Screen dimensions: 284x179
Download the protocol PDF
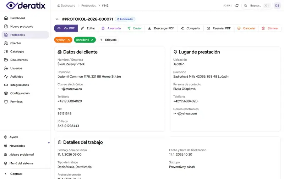[x=161, y=28]
